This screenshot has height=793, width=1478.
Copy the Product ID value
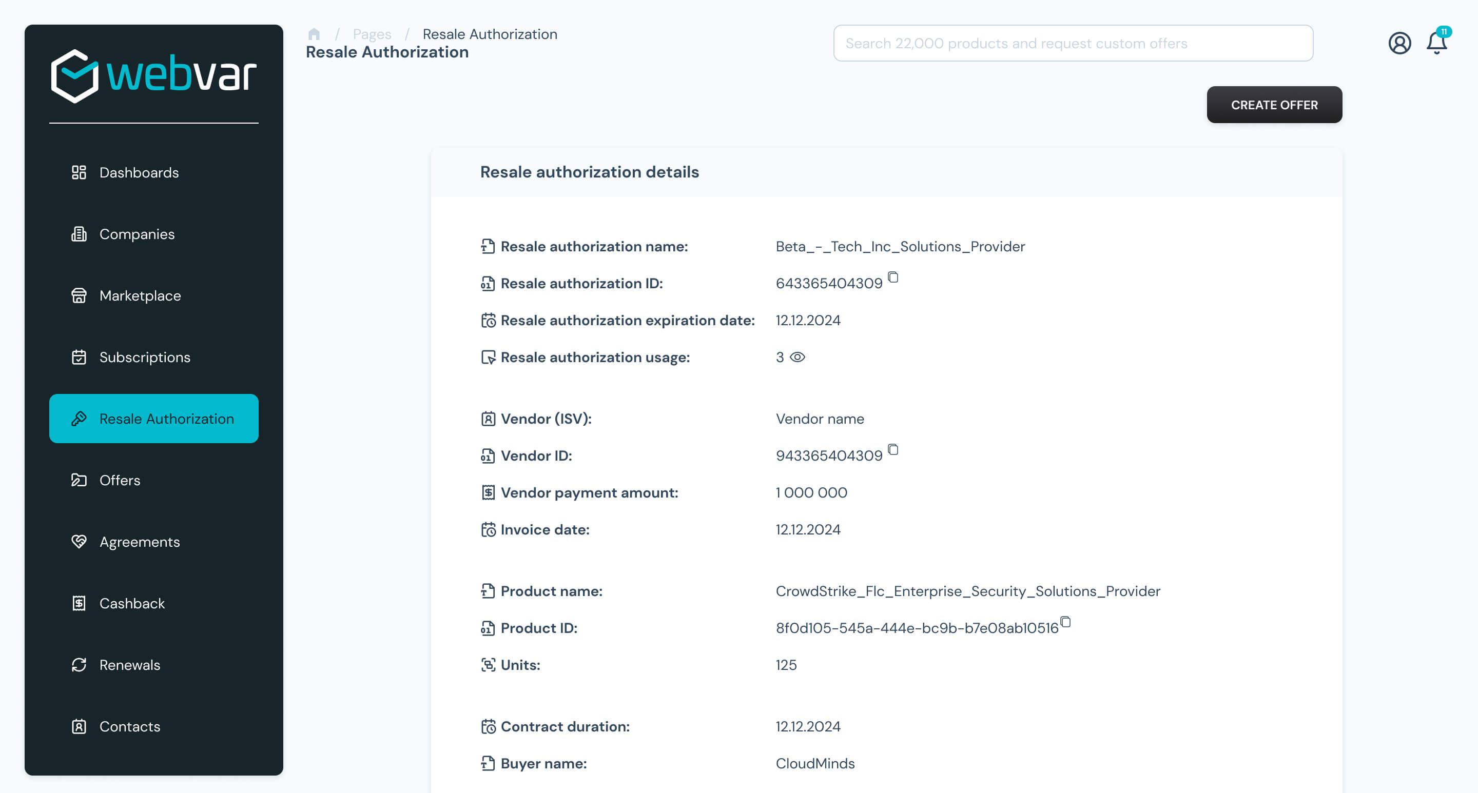pyautogui.click(x=1065, y=622)
